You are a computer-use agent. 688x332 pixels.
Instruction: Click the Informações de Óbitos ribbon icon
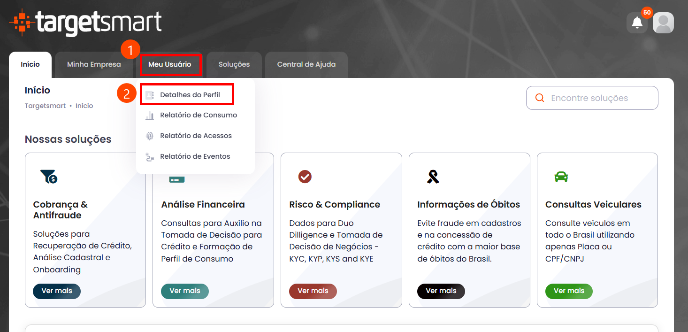(x=433, y=177)
